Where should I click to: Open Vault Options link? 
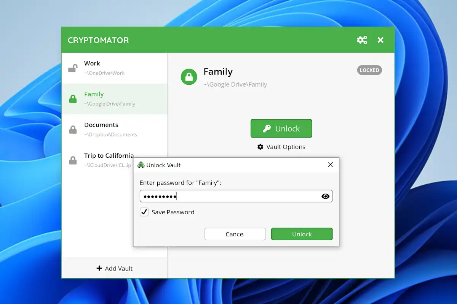(286, 147)
